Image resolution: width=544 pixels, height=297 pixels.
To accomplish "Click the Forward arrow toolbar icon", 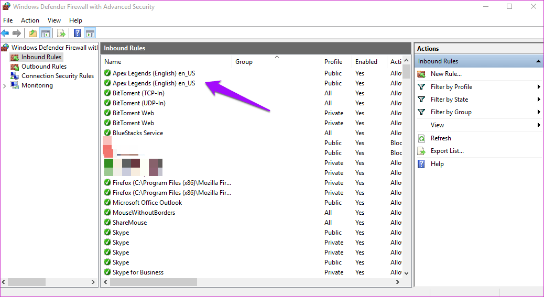I will click(x=16, y=34).
